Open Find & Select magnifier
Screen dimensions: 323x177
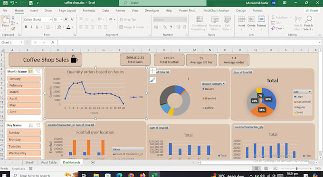[x=308, y=23]
